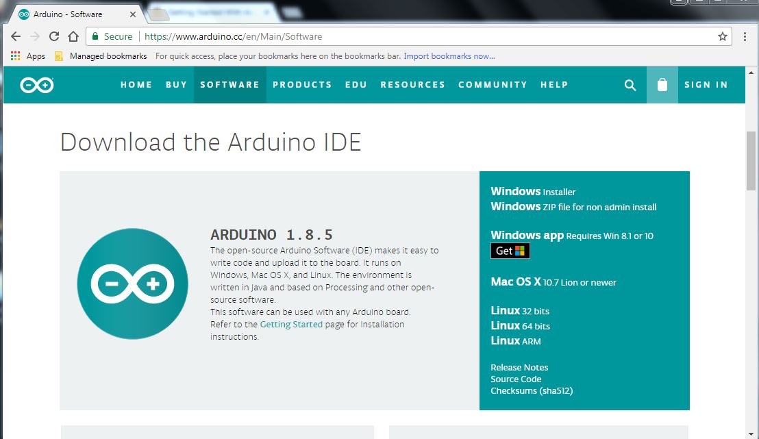Click the page vertical scrollbar thumb
This screenshot has height=439, width=759.
click(751, 161)
